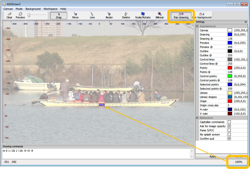This screenshot has height=169, width=250.
Task: Select the Line (L) drawing tool
Action: [x=92, y=16]
